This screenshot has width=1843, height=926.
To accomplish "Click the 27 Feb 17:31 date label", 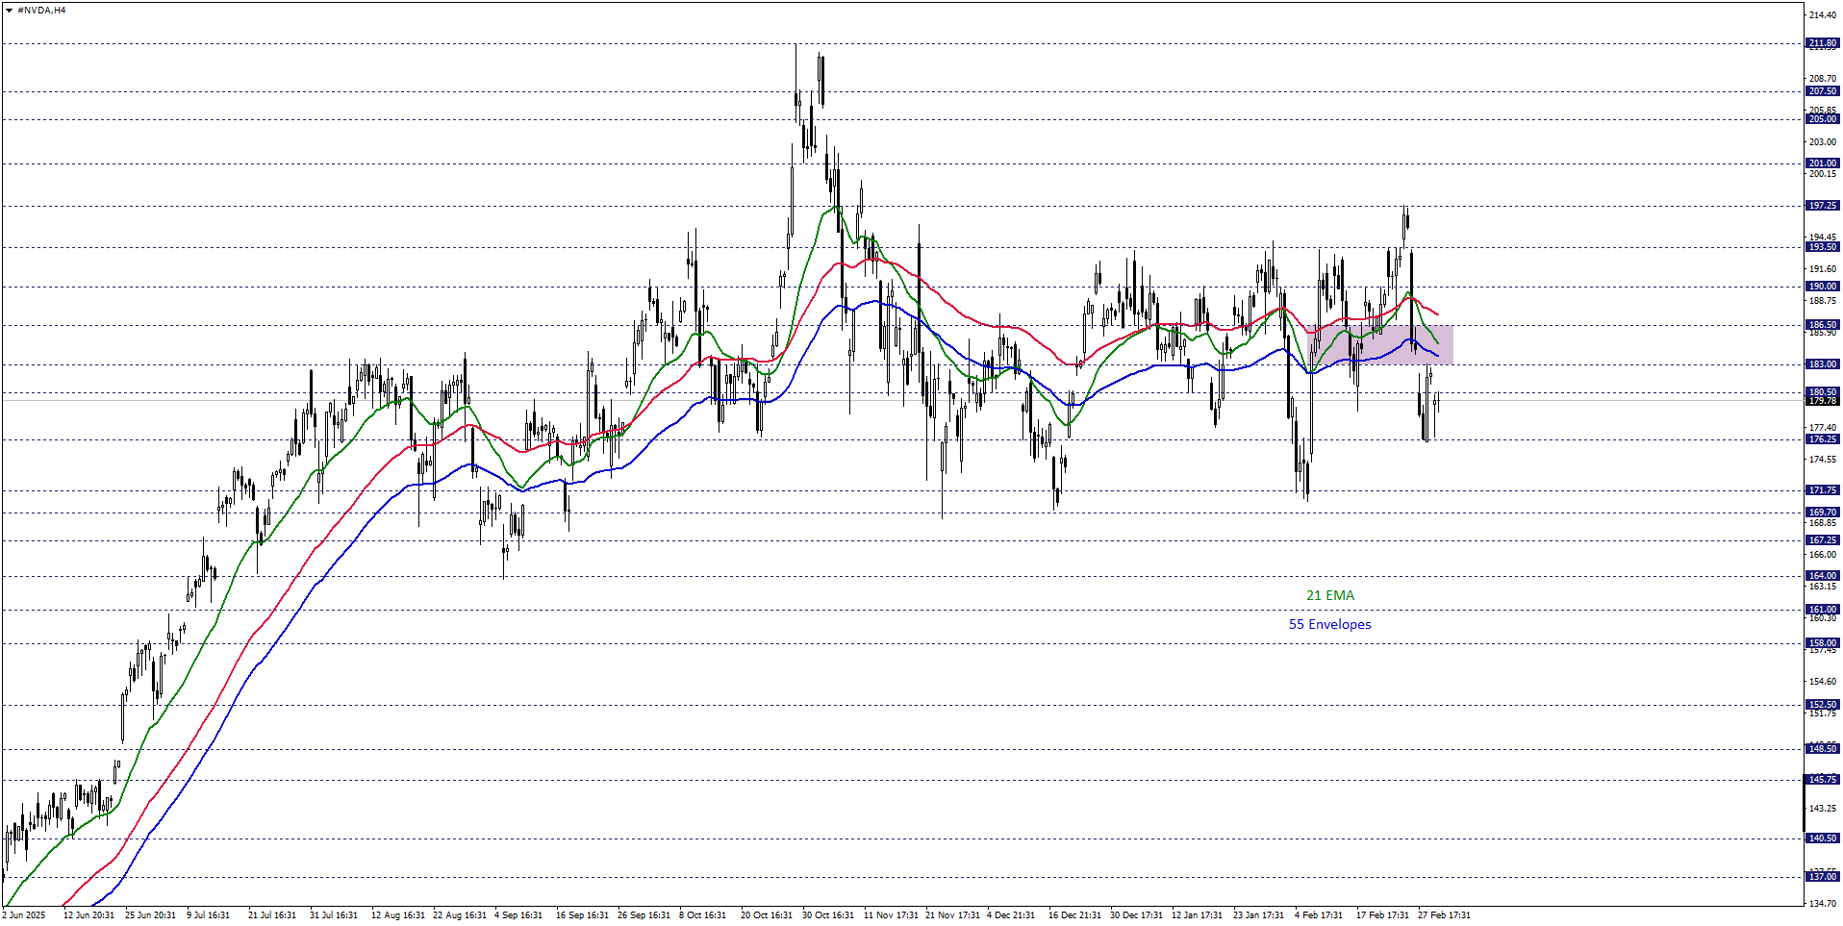I will (x=1443, y=915).
